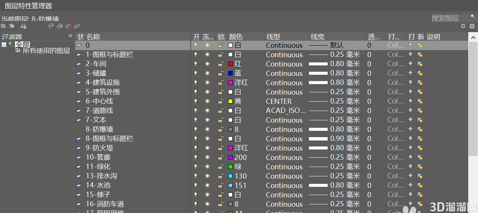
Task: Click the plot printer icon of layer 0
Action: point(411,45)
